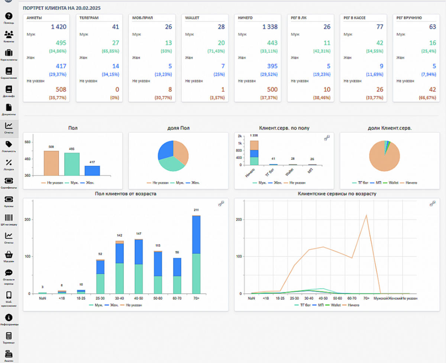Open Корп клиенты briefcase icon
446x363 pixels.
coord(9,53)
